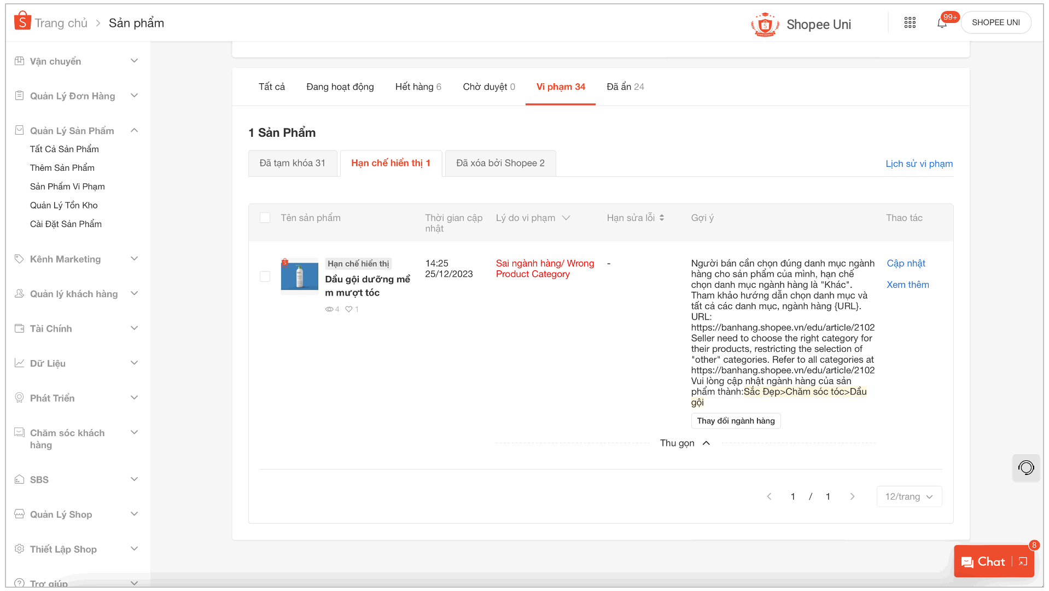Open the notifications bell
The image size is (1049, 591).
pyautogui.click(x=942, y=23)
